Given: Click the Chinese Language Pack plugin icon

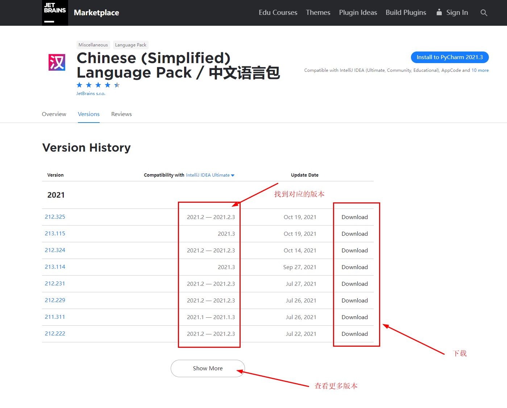Looking at the screenshot, I should [x=56, y=62].
